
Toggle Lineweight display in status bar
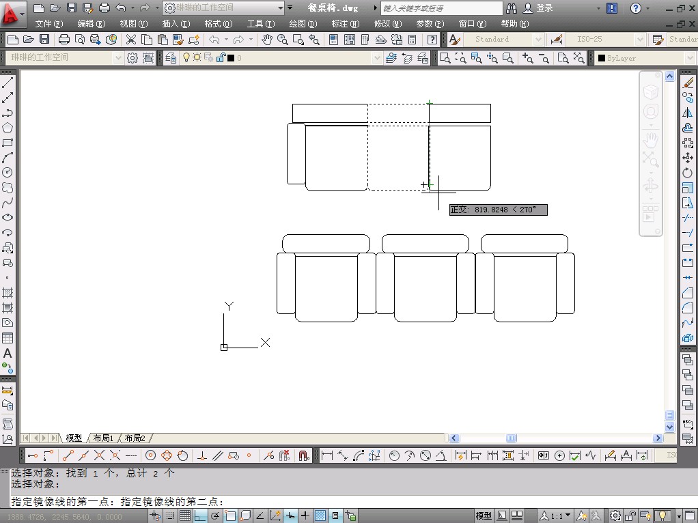(x=305, y=516)
